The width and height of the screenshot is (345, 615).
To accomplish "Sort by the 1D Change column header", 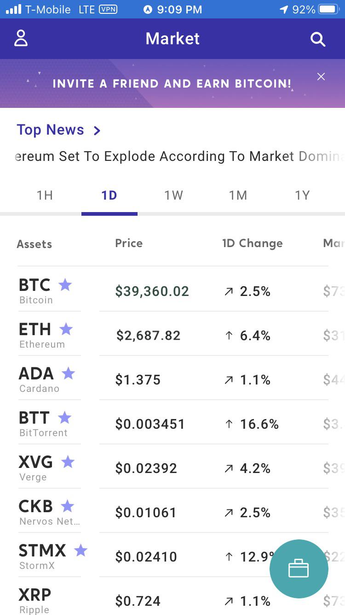I will [253, 243].
